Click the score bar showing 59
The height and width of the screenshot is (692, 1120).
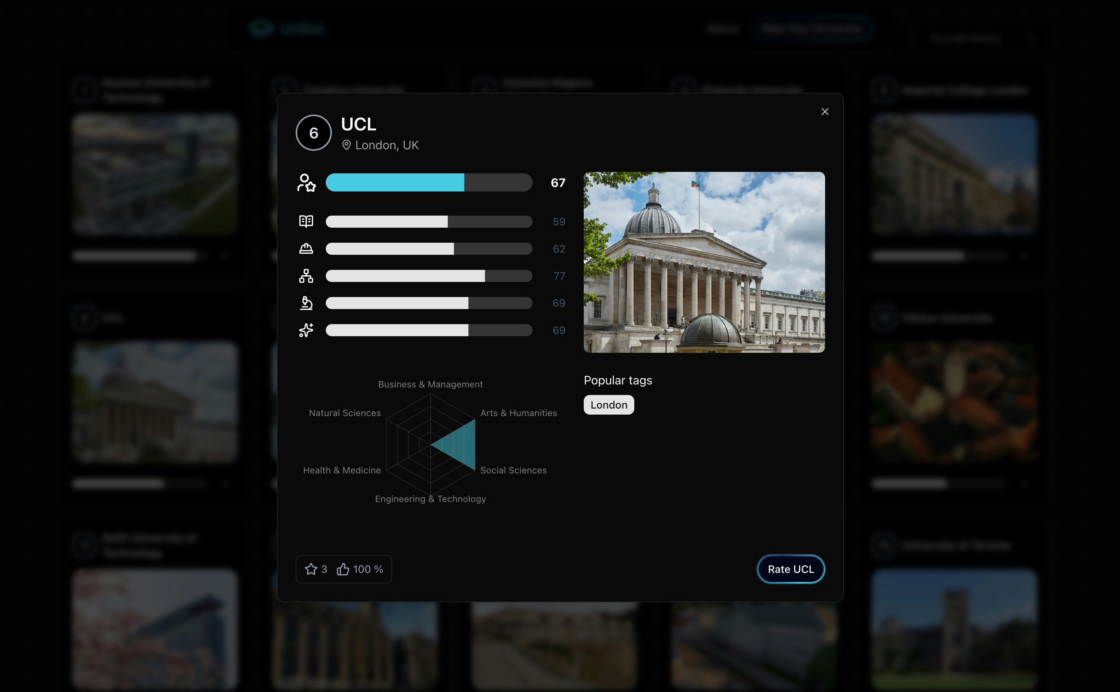[x=429, y=222]
